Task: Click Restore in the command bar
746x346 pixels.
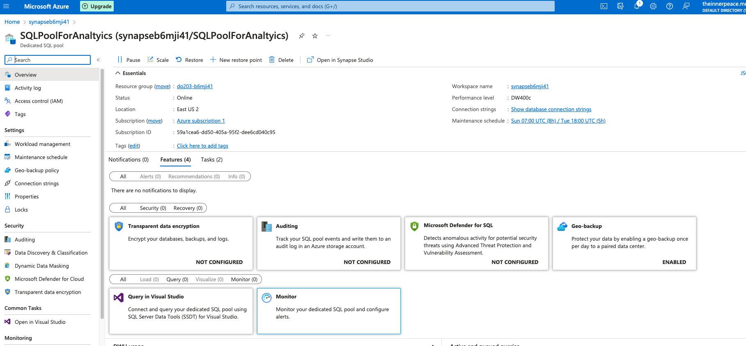Action: (x=189, y=60)
